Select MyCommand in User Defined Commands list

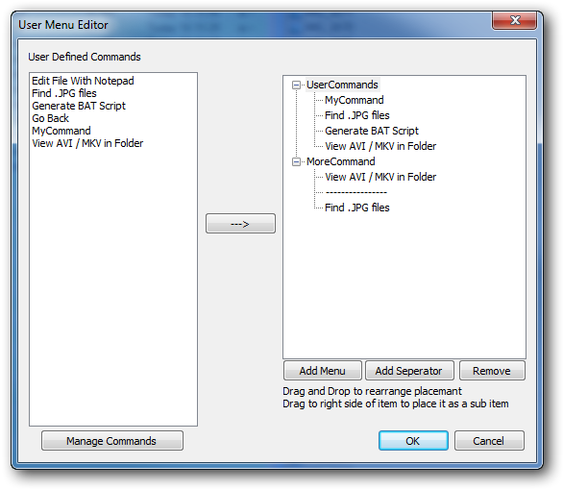click(x=61, y=131)
